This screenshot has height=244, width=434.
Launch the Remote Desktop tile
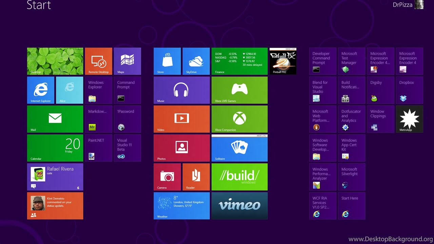98,61
